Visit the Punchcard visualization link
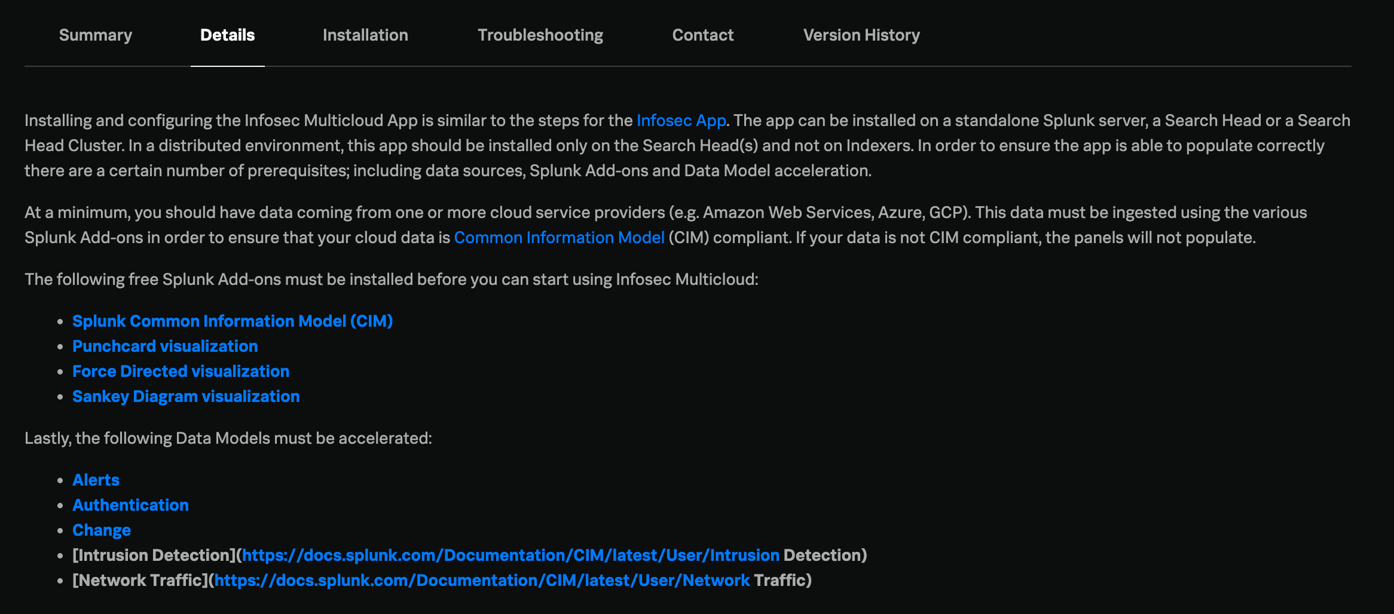Screen dimensions: 1394x614 [x=165, y=346]
